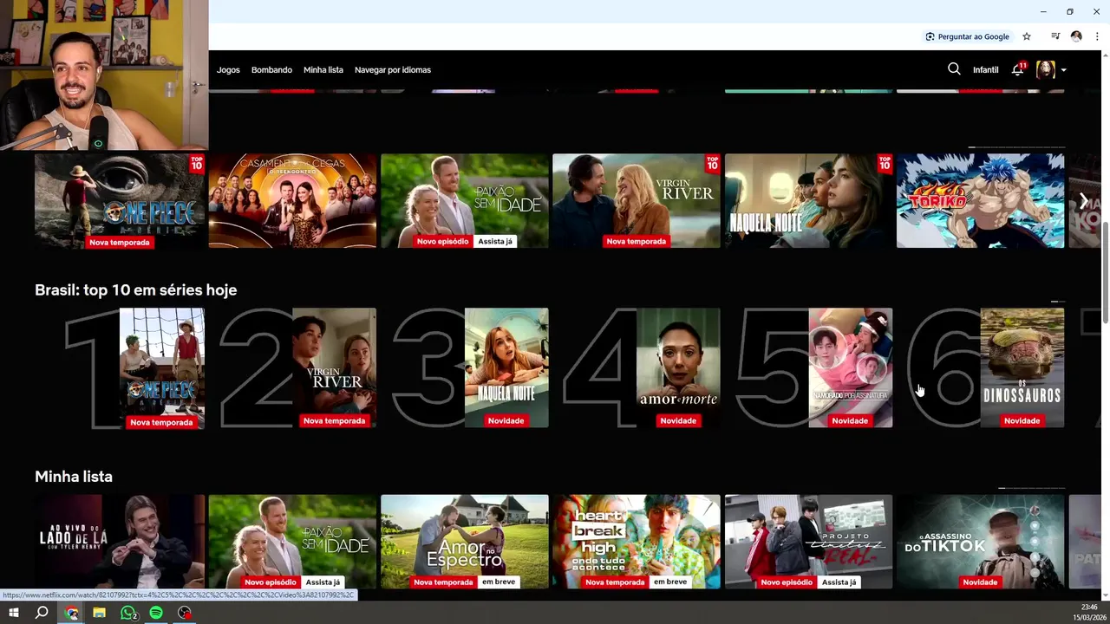The height and width of the screenshot is (624, 1110).
Task: Open the Infantil kids section
Action: (985, 69)
